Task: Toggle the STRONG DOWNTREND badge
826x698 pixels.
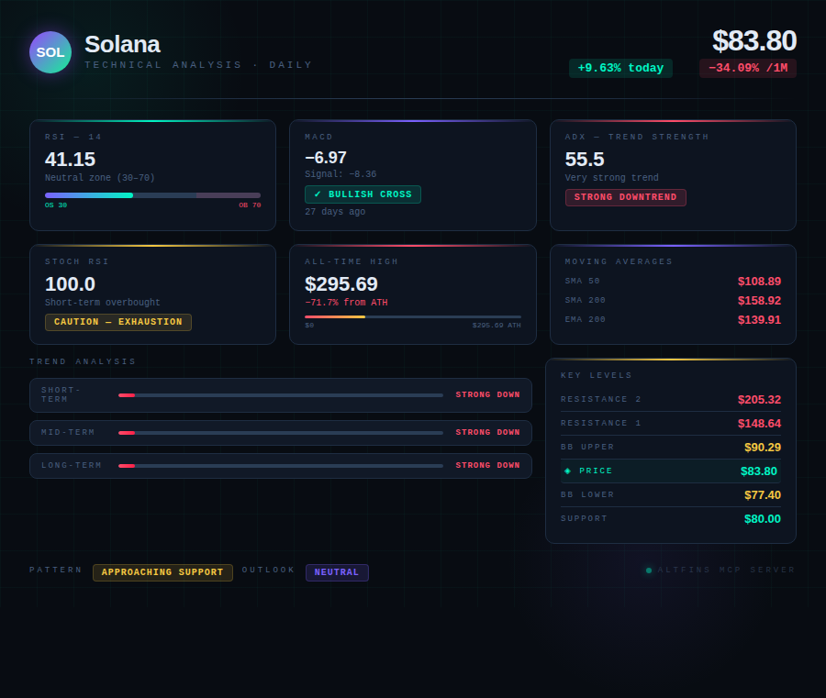Action: tap(625, 197)
